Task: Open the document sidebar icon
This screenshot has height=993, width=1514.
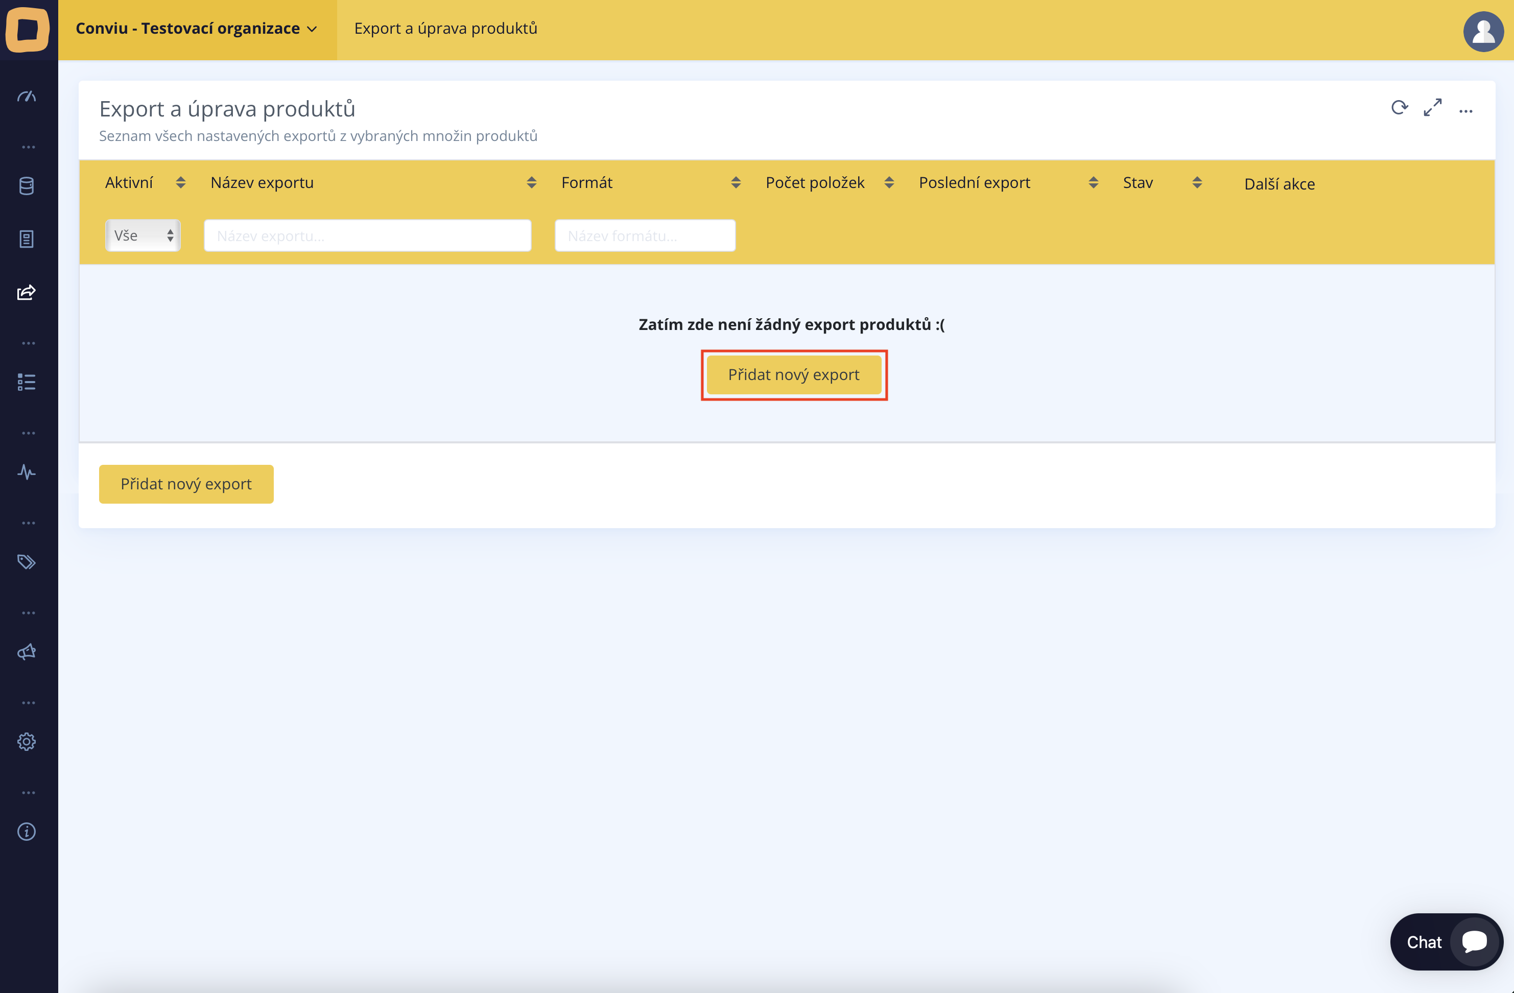Action: click(27, 239)
